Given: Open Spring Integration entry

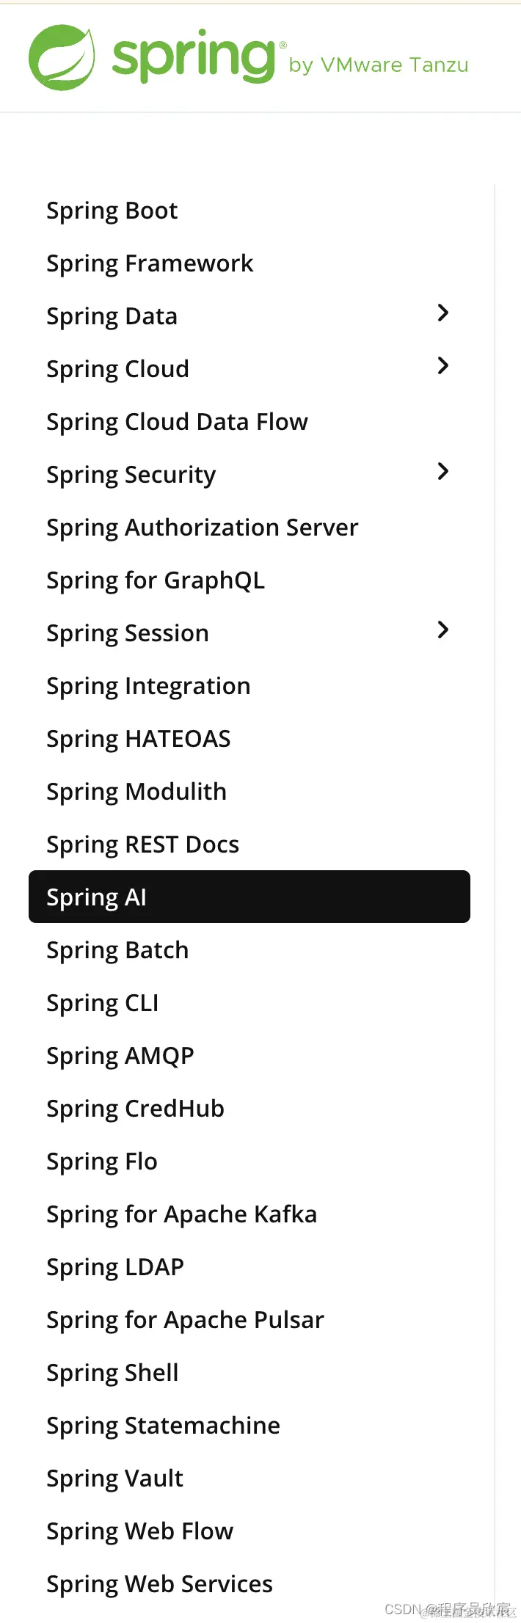Looking at the screenshot, I should tap(148, 687).
